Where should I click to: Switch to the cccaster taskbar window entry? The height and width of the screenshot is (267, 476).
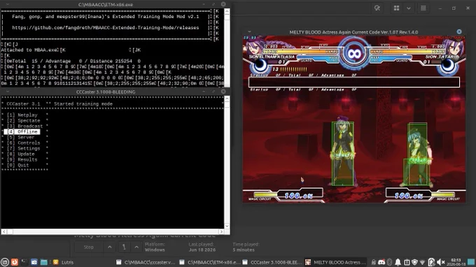coord(146,262)
